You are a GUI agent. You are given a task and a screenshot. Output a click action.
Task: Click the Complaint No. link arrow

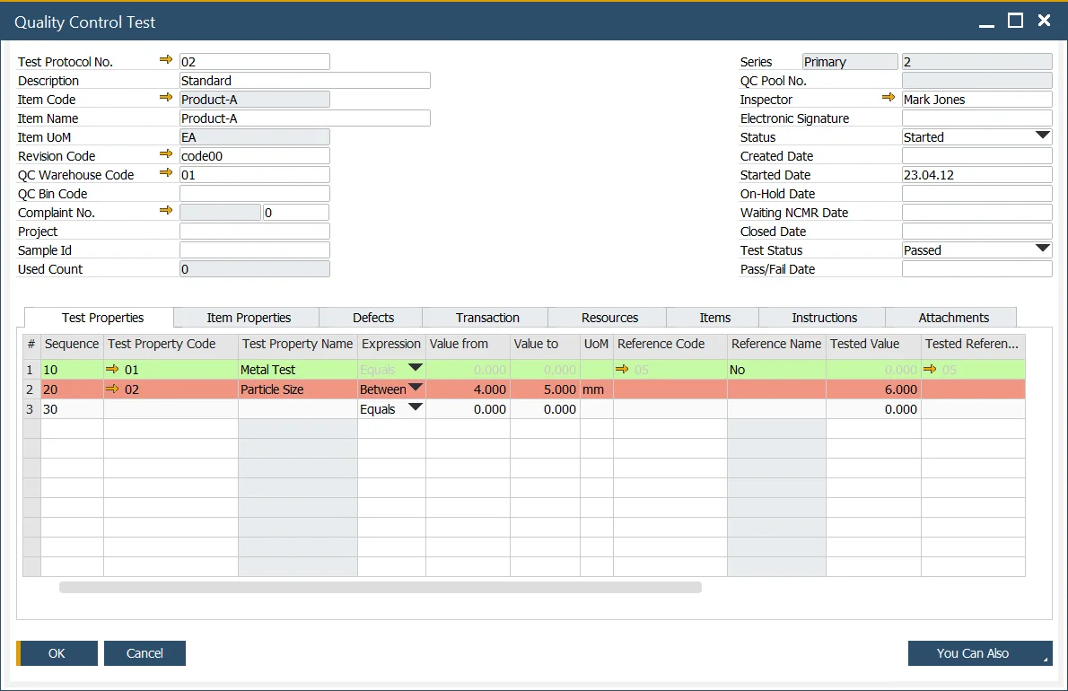166,211
